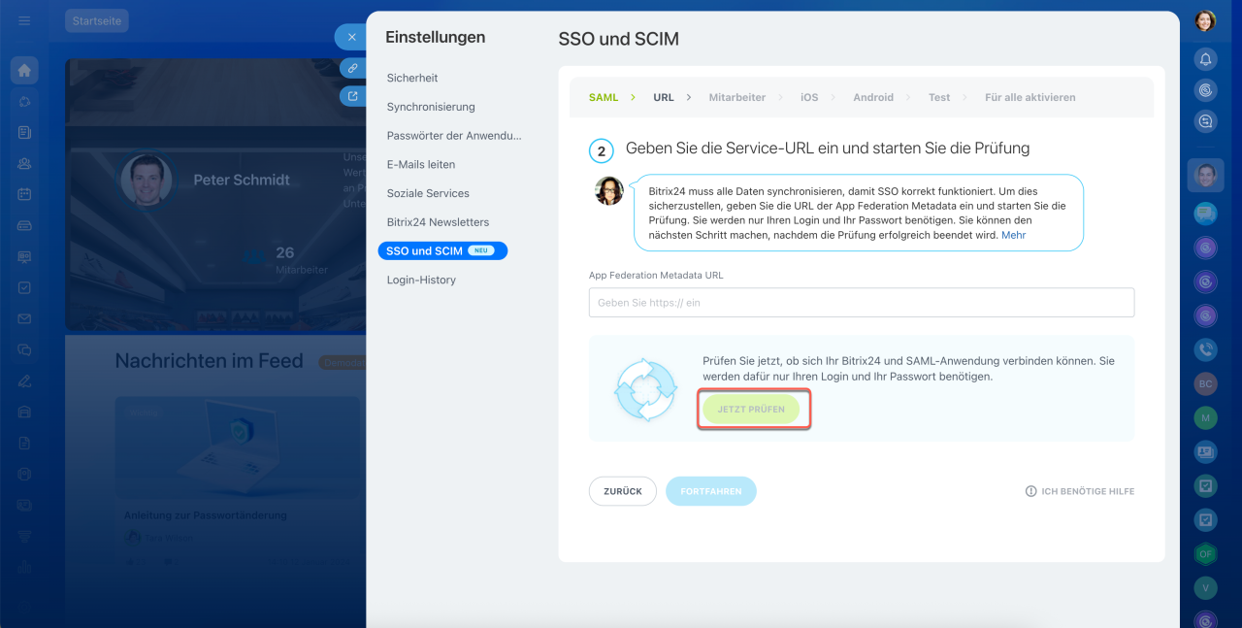Open the green OF contact in right bar
The height and width of the screenshot is (628, 1242).
(x=1205, y=553)
